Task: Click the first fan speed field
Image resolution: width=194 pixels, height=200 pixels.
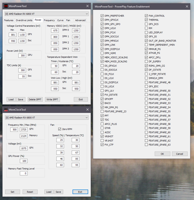Action: (x=60, y=140)
